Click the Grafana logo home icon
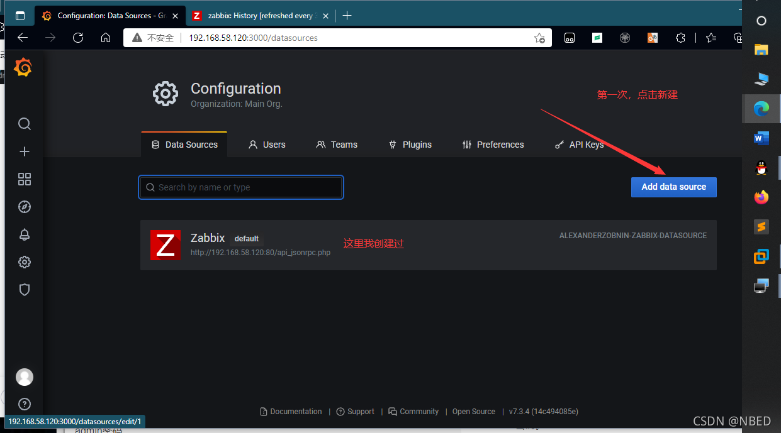This screenshot has height=433, width=781. tap(23, 67)
